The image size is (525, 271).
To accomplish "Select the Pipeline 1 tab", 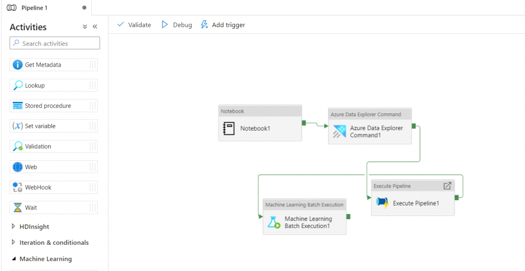I will pyautogui.click(x=46, y=8).
